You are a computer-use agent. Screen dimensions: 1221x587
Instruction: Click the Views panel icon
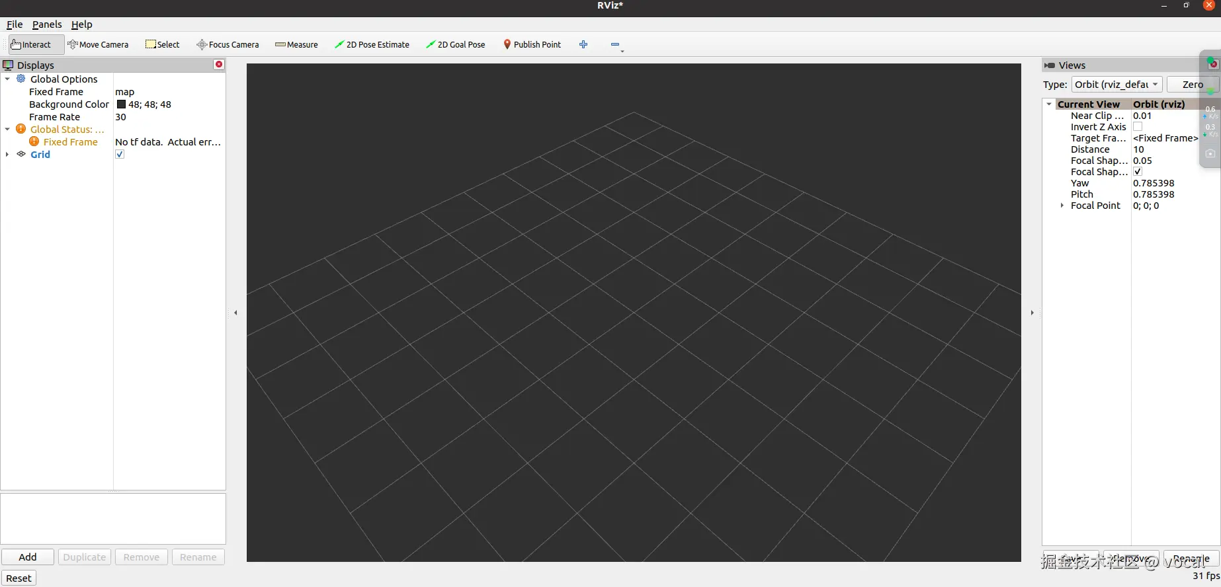pyautogui.click(x=1050, y=65)
